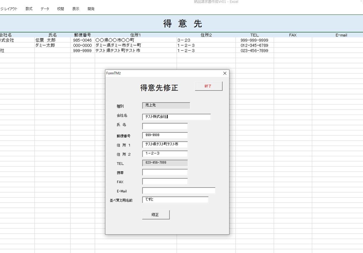Switch to the 校閲 ribbon tab
Image resolution: width=363 pixels, height=253 pixels.
tap(61, 9)
